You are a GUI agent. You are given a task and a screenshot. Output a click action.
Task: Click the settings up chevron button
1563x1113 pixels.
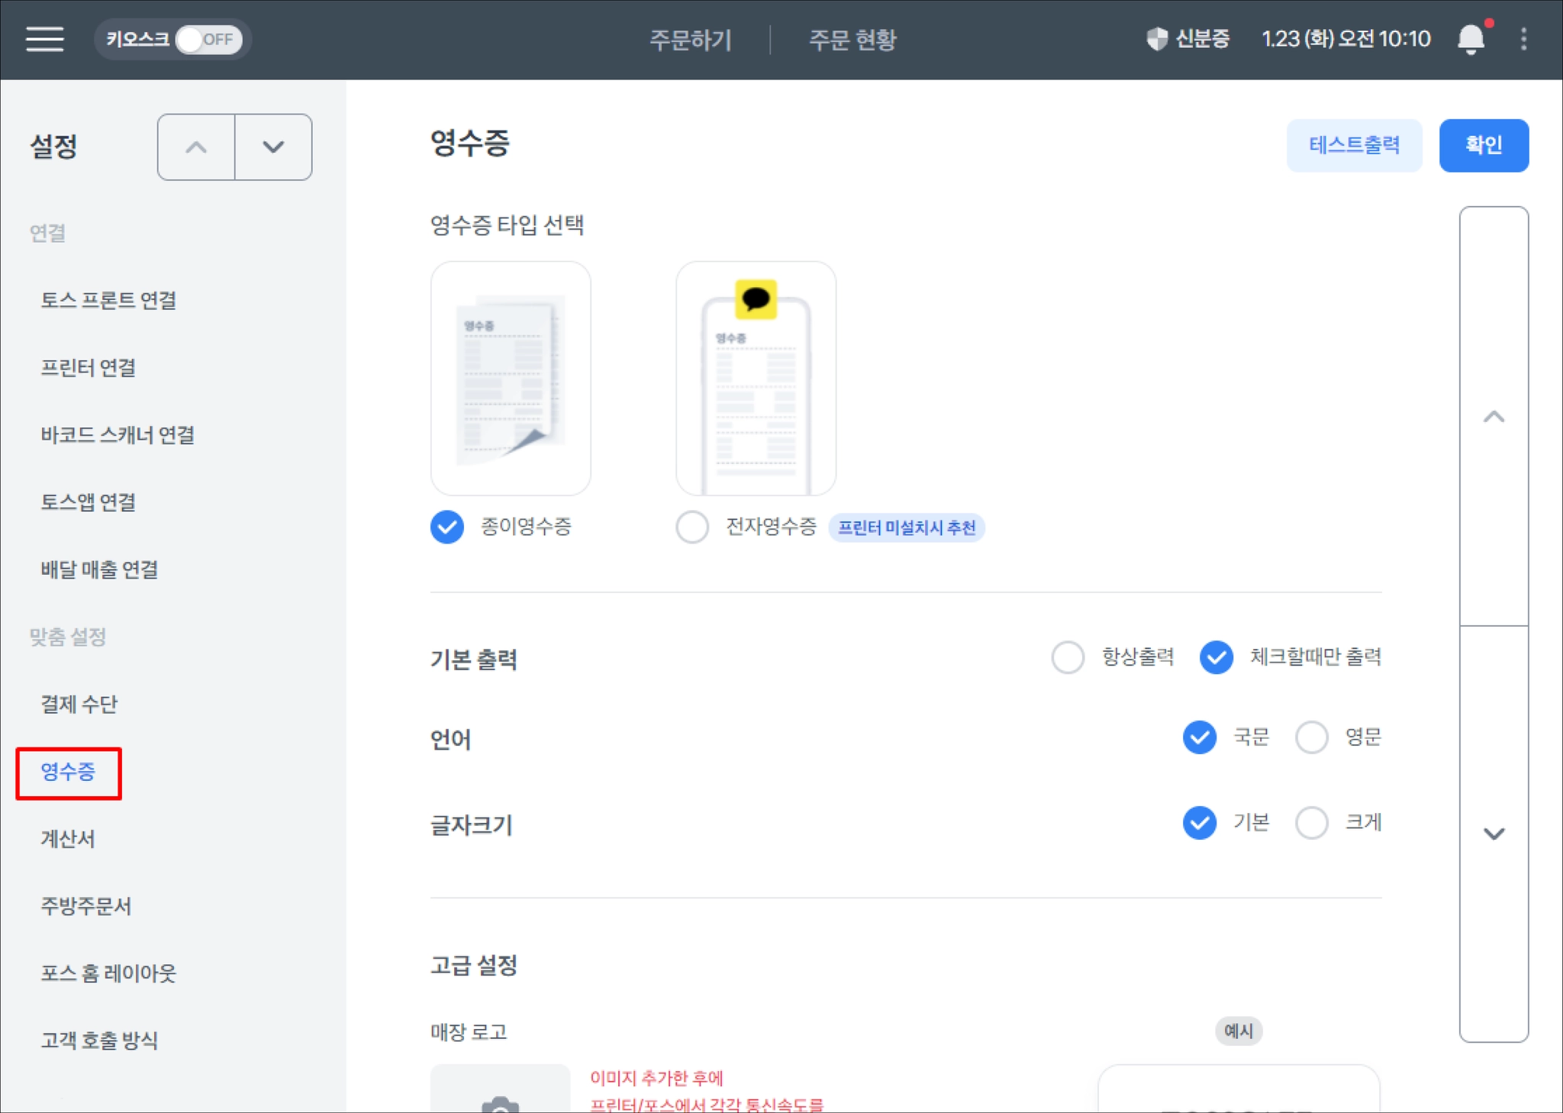[x=196, y=147]
